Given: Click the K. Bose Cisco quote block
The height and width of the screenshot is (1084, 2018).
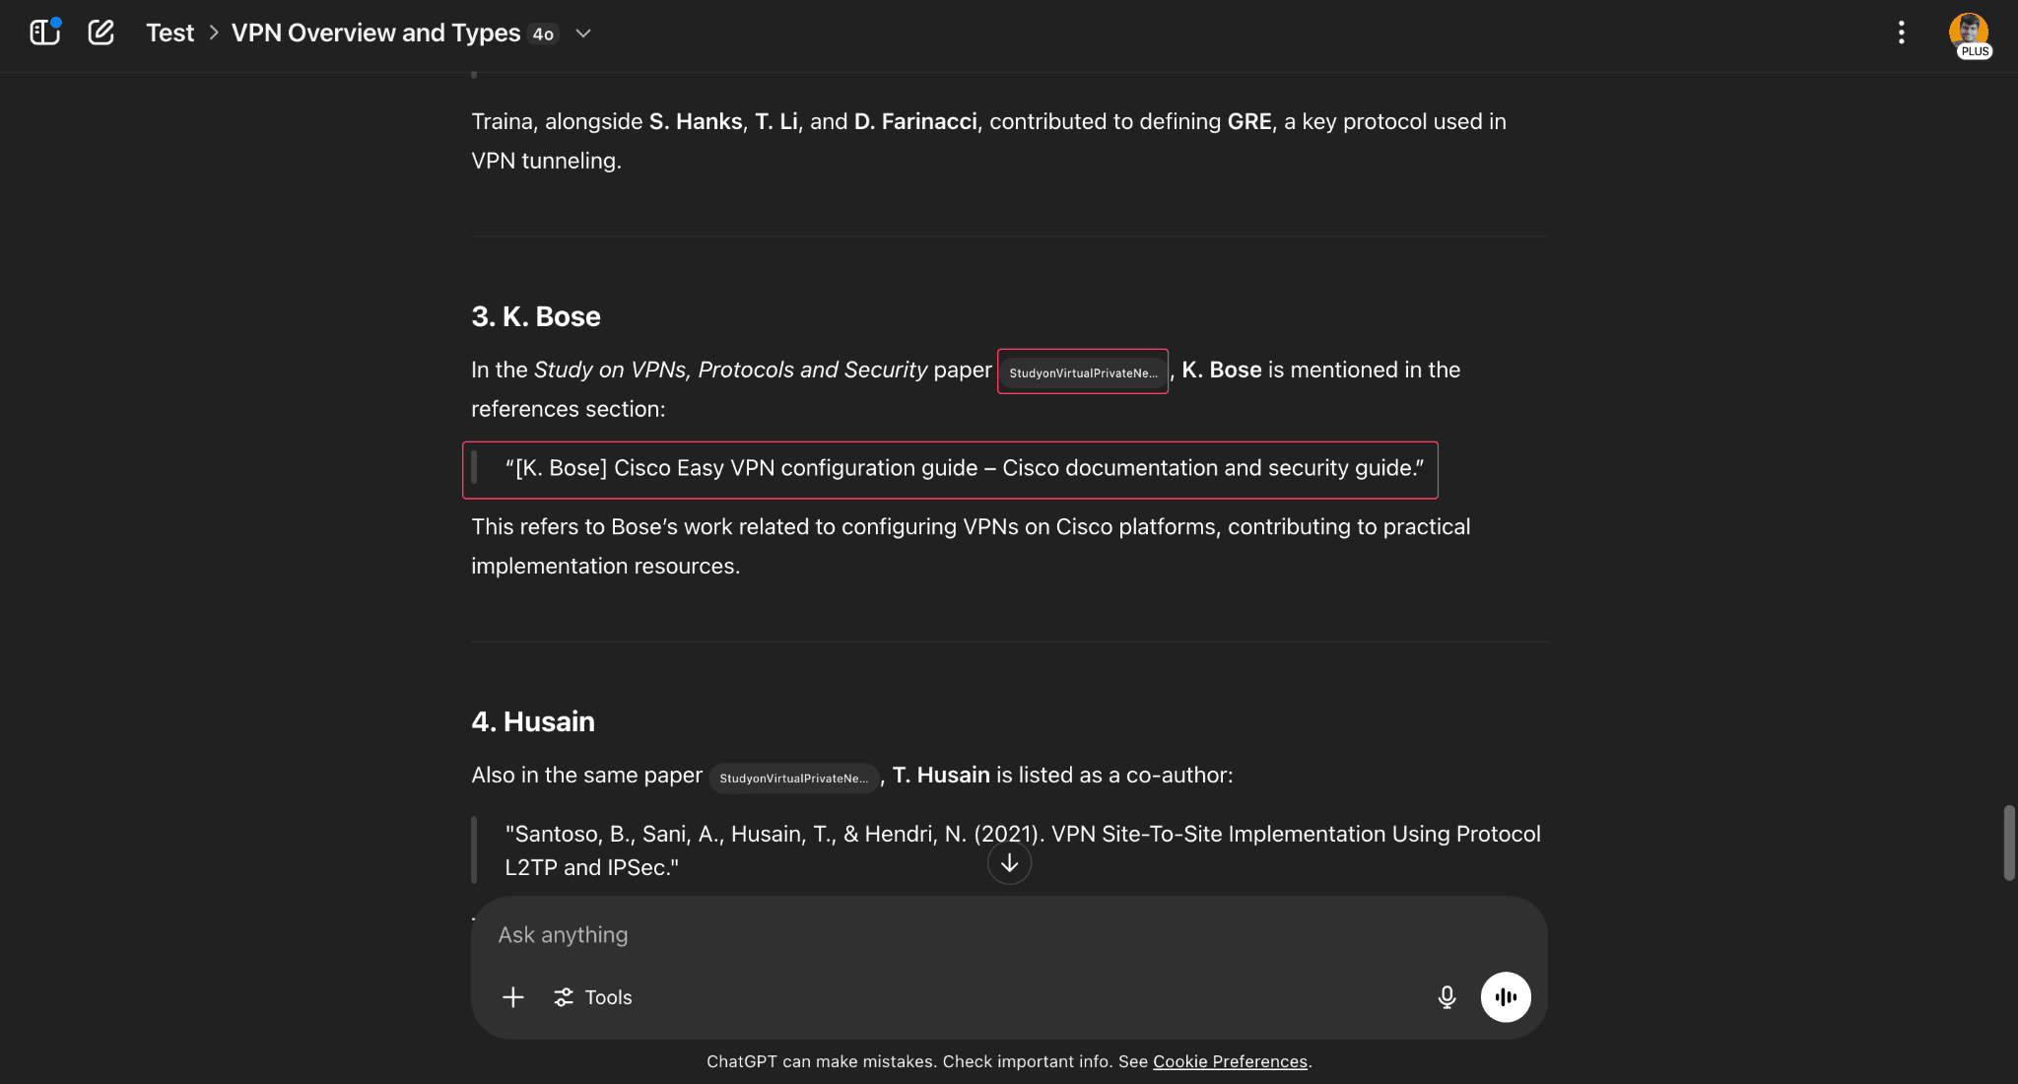Looking at the screenshot, I should (964, 468).
